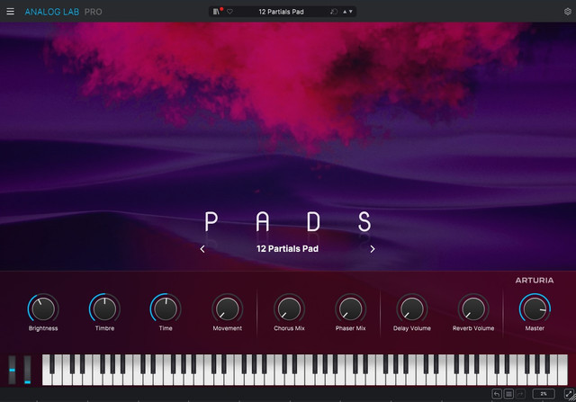The image size is (576, 402).
Task: Open settings via the gear icon
Action: pos(568,12)
